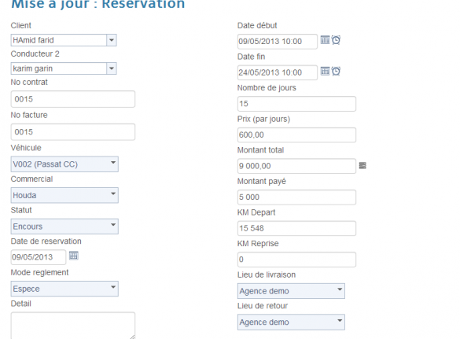Viewport: 460px width, 339px height.
Task: Click calculator icon beside Montant total
Action: pos(362,166)
